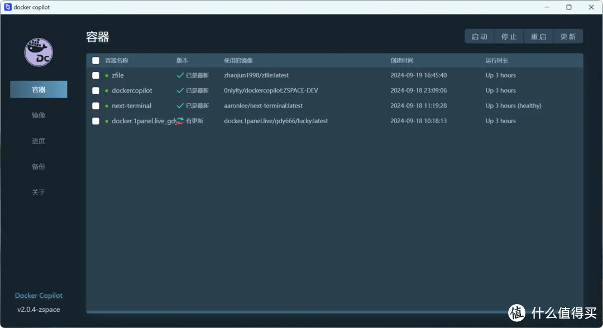This screenshot has width=603, height=328.
Task: Click the zhaojun1998/zfile:latest image cell
Action: (256, 75)
